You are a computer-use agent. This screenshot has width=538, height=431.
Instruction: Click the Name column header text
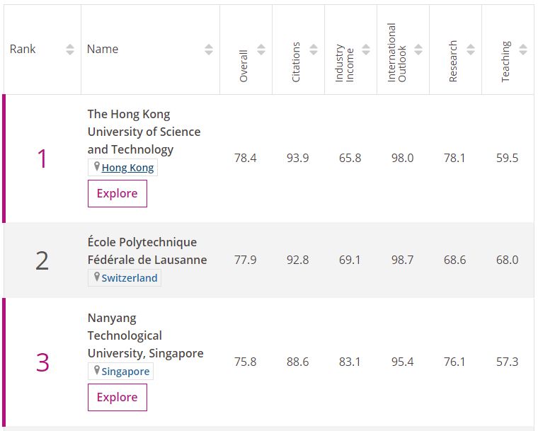(103, 49)
